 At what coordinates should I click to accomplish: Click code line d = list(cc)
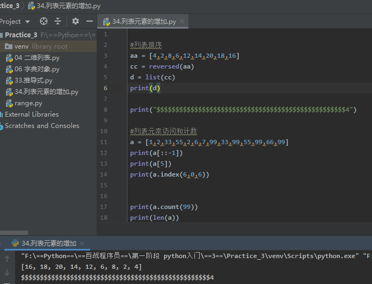coord(153,77)
